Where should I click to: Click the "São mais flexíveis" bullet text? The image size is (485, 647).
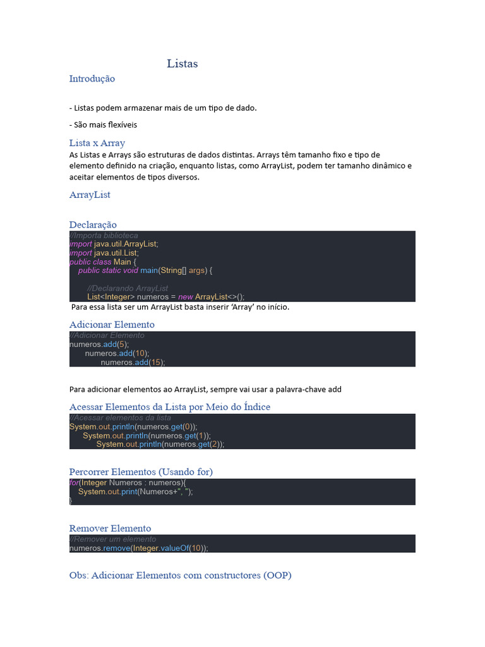[x=103, y=124]
